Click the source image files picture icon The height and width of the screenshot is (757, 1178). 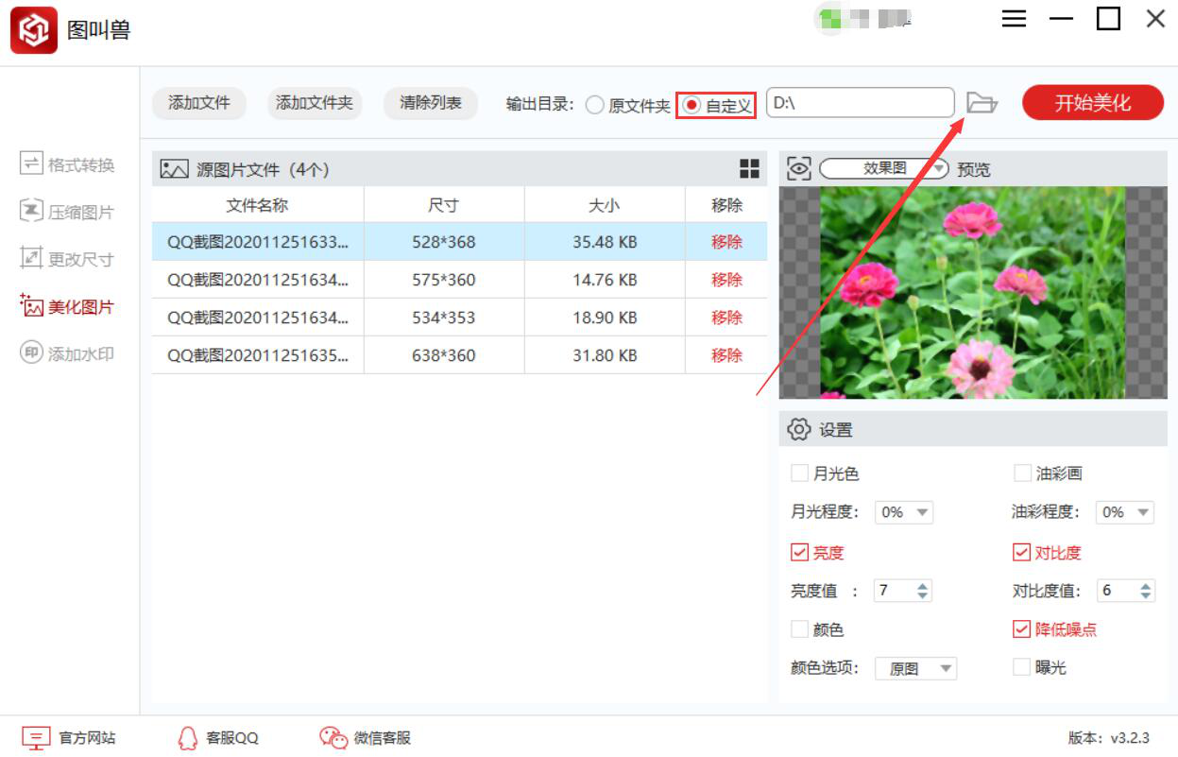coord(174,169)
